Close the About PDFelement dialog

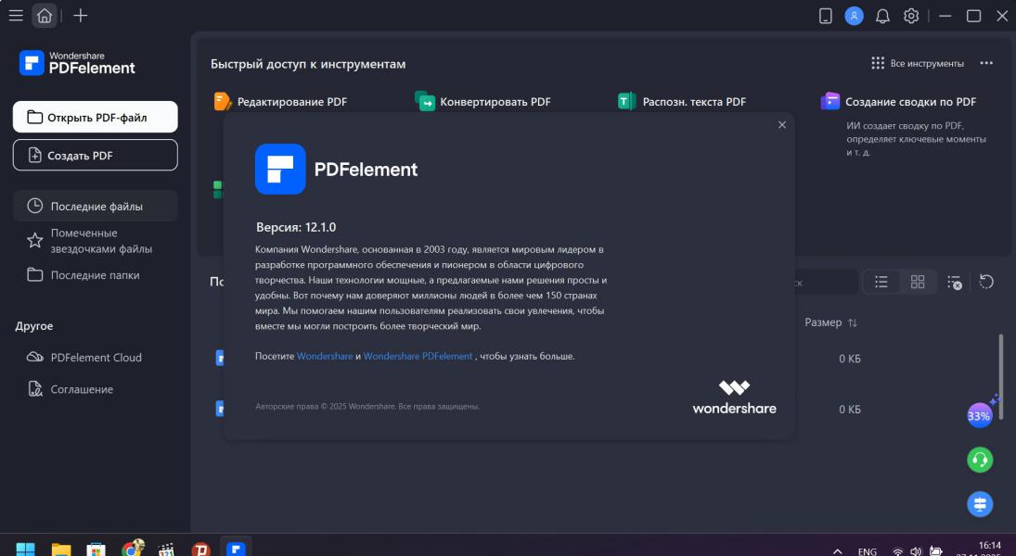click(781, 125)
